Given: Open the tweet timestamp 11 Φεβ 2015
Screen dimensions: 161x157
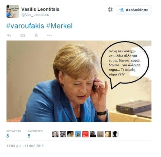Looking at the screenshot, I should pos(25,146).
